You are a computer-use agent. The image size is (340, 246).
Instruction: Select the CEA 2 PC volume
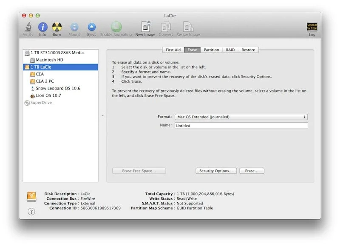[x=60, y=81]
